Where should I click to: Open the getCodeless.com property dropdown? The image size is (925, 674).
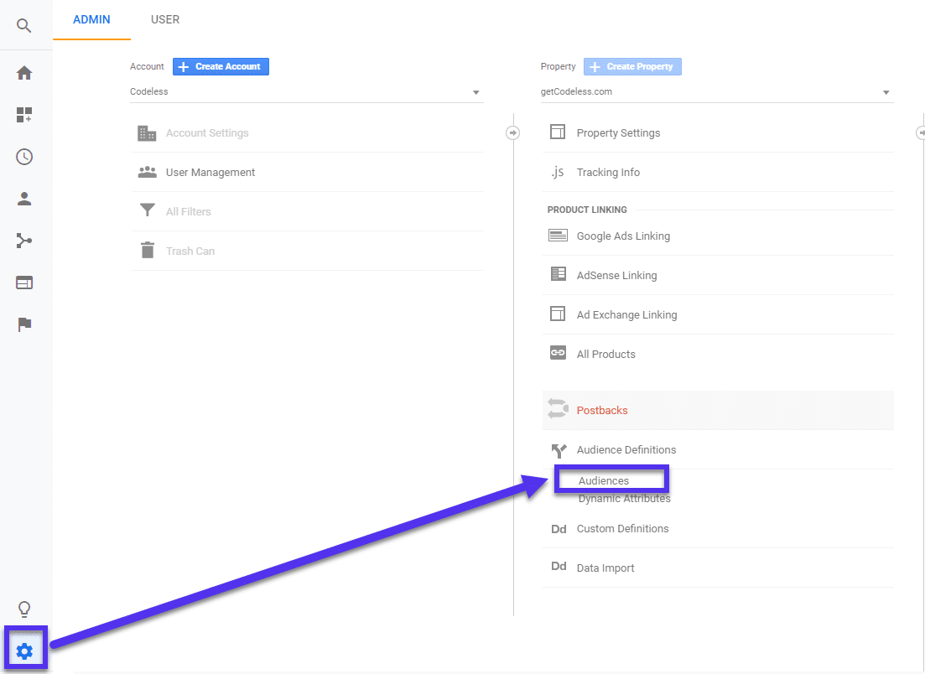[x=717, y=91]
